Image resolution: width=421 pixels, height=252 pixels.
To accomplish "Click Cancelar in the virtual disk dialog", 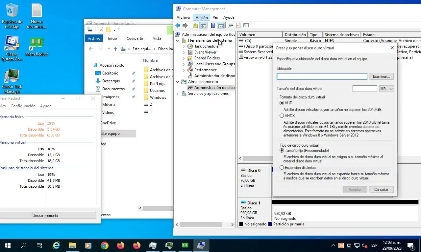I will [x=381, y=189].
